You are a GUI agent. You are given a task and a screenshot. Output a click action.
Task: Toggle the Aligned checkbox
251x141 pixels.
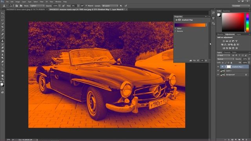point(86,6)
